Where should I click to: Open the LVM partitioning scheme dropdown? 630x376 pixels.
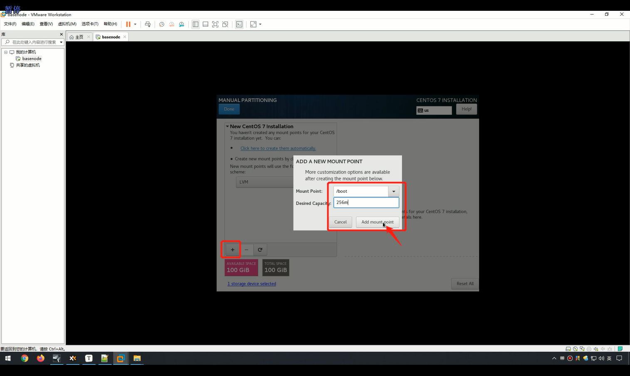tap(265, 182)
